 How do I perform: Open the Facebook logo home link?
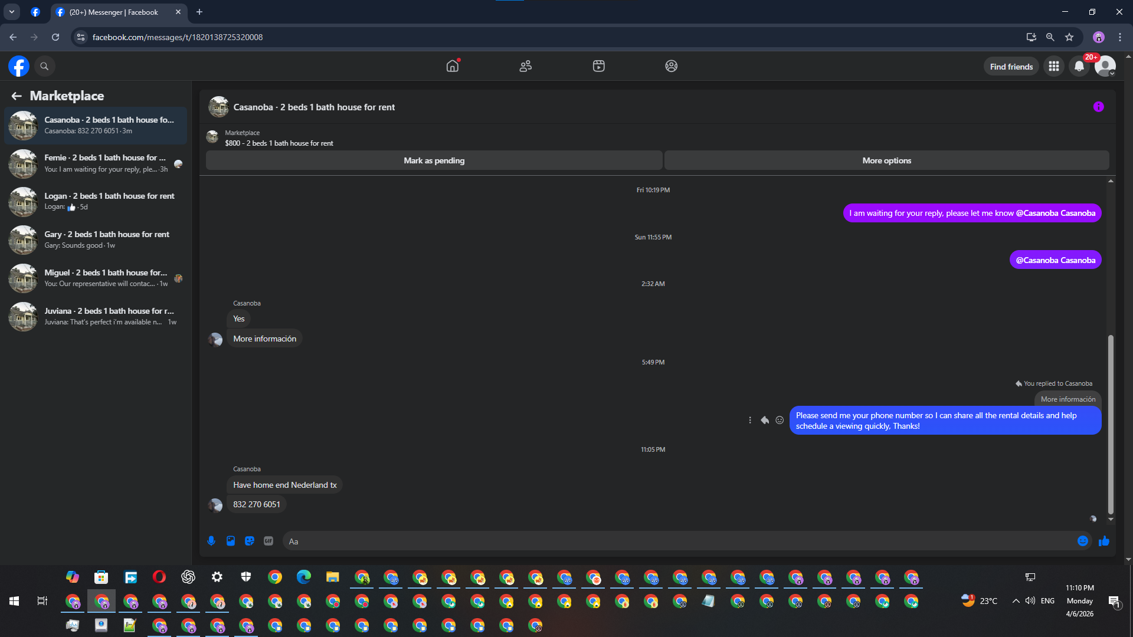click(x=19, y=66)
